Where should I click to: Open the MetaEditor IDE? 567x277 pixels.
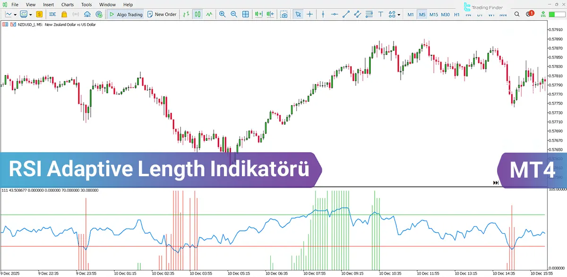[52, 15]
